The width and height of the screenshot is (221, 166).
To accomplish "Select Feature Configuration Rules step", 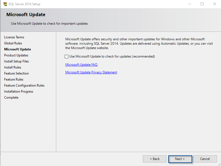I will click(x=24, y=85).
